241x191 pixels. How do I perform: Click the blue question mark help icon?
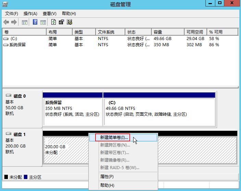(x=35, y=22)
